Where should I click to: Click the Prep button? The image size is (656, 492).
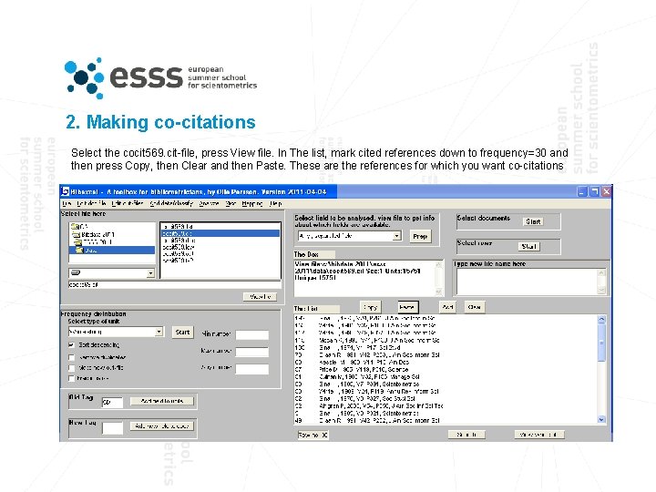[x=420, y=236]
